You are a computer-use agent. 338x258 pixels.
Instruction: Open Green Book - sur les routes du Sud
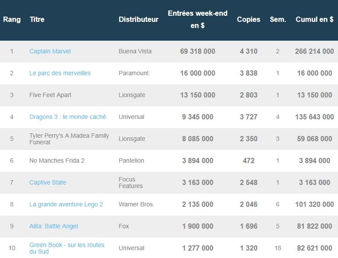coord(67,248)
